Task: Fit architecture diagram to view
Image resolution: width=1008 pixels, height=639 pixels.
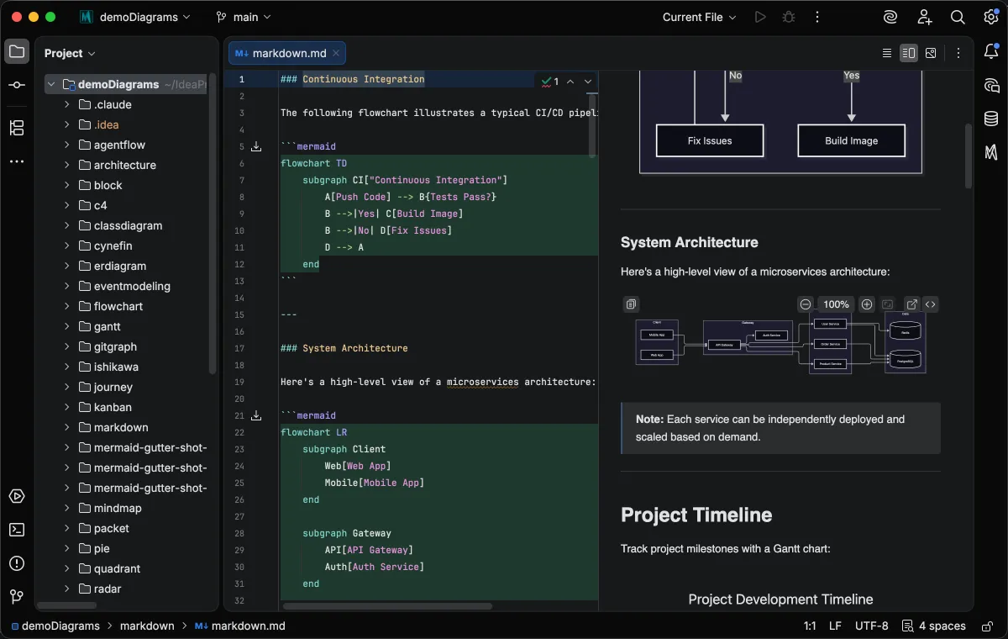Action: [x=888, y=304]
